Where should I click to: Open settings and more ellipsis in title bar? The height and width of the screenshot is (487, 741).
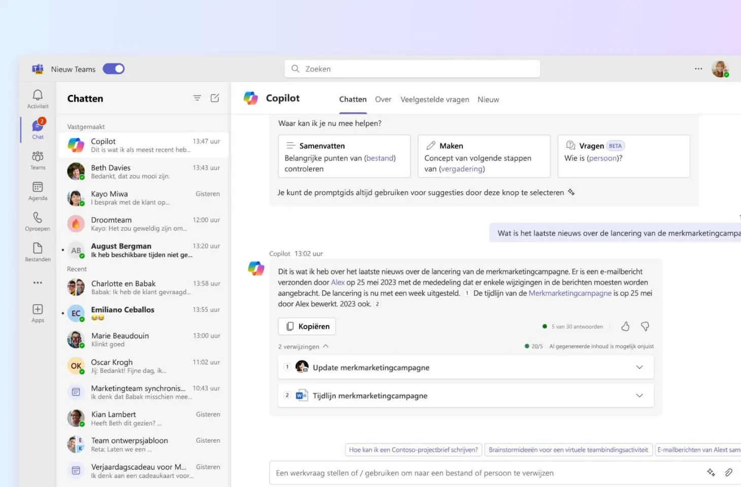pyautogui.click(x=698, y=68)
